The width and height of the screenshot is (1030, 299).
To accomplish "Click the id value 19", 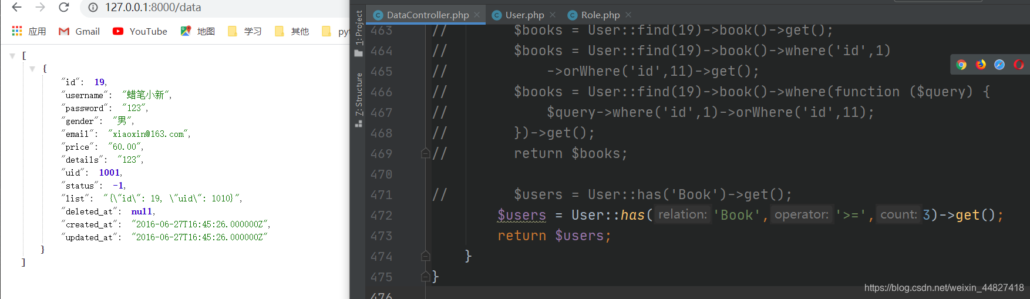I will coord(99,82).
